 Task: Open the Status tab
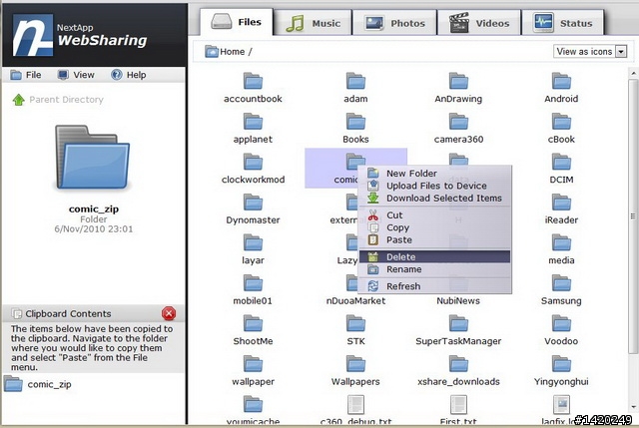[x=563, y=23]
